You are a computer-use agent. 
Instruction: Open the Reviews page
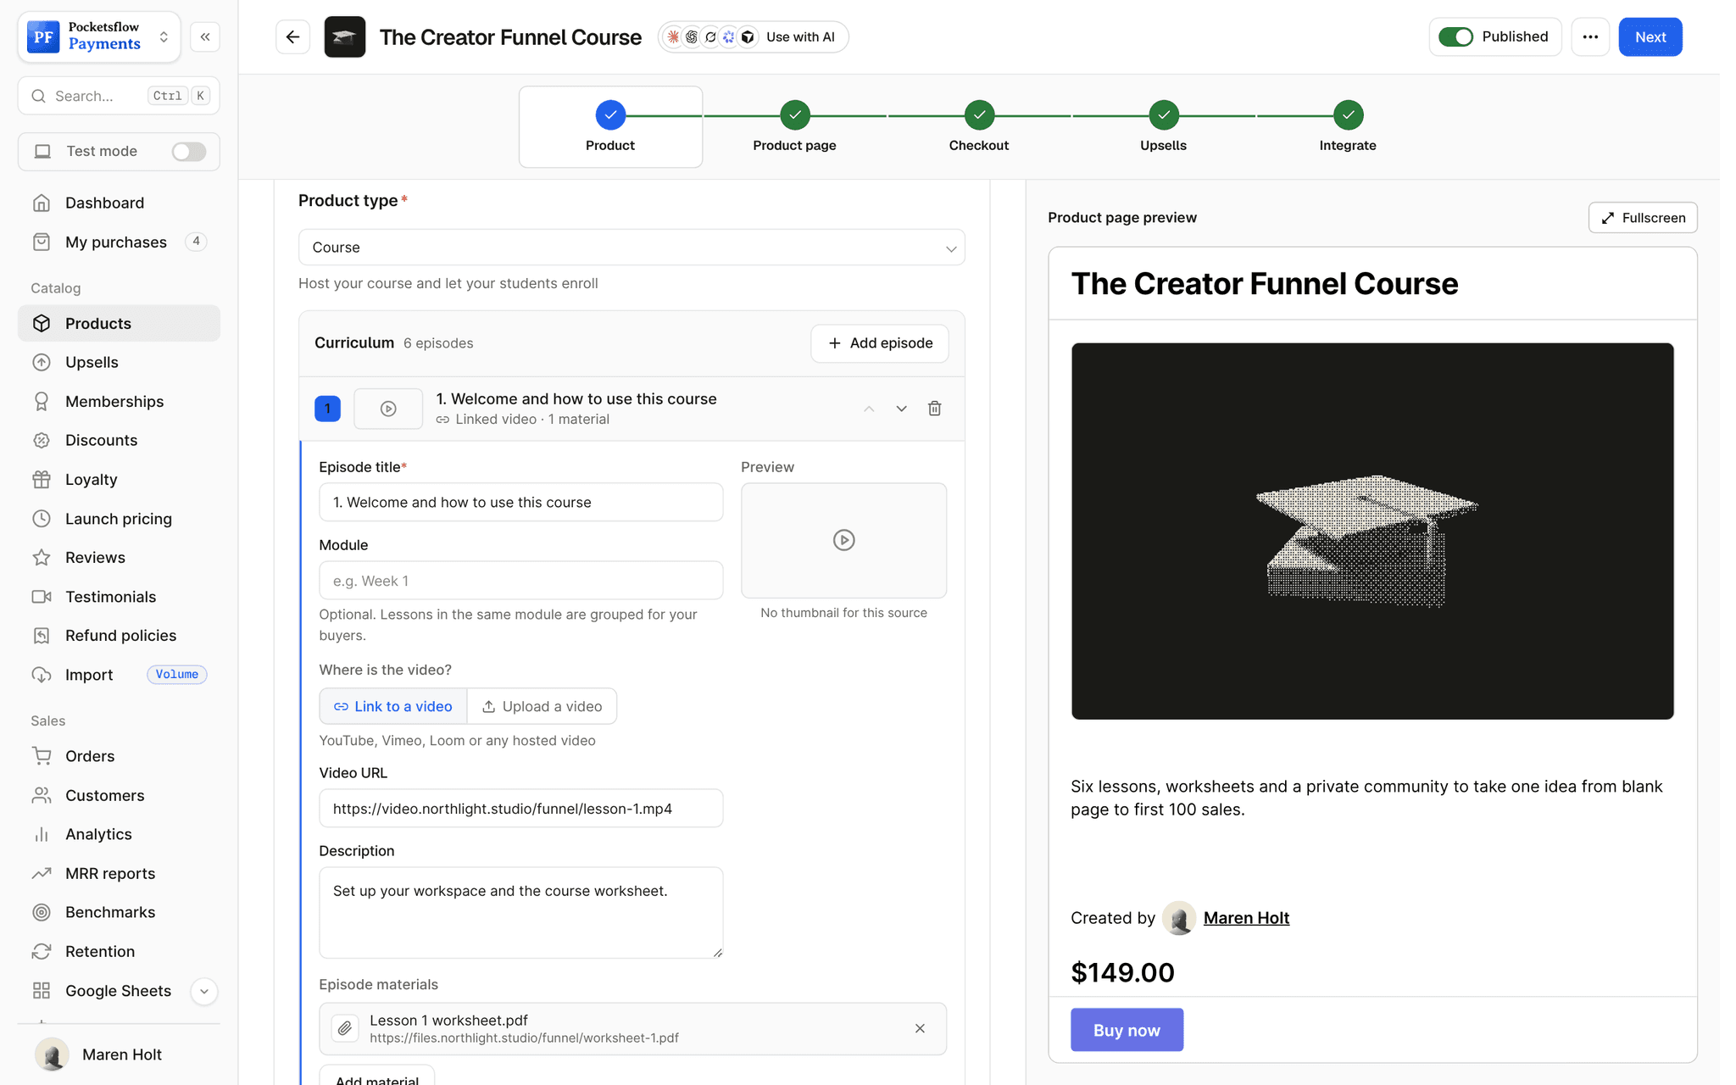click(119, 557)
